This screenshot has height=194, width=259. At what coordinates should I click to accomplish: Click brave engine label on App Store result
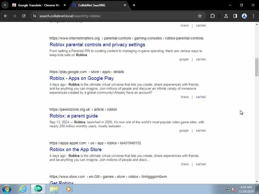185,164
